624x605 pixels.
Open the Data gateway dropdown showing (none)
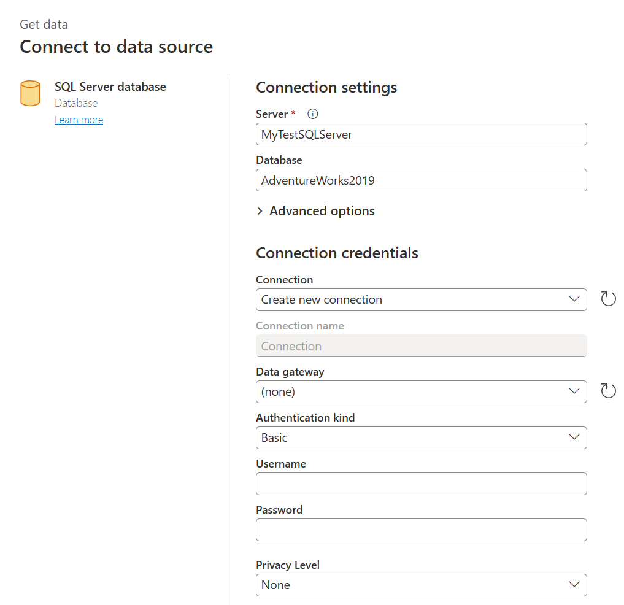(x=422, y=391)
